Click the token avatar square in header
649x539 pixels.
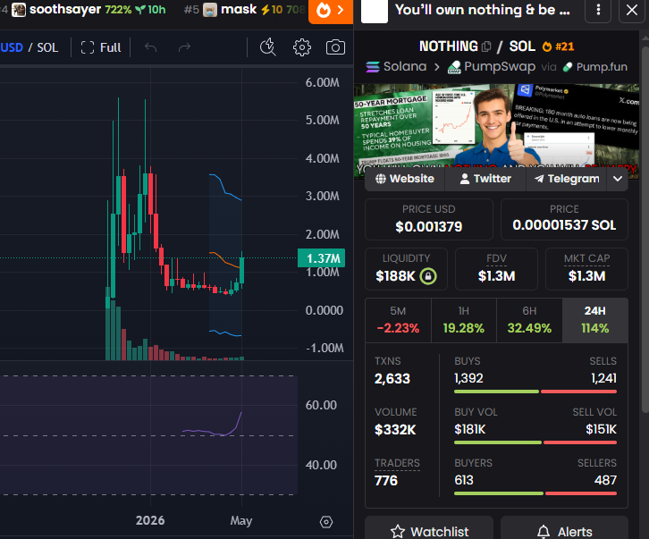click(375, 12)
